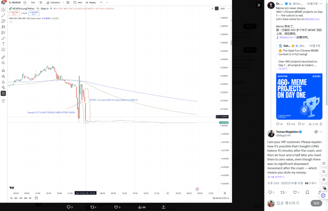Select the 3M range tab
The image size is (328, 211).
coord(25,198)
